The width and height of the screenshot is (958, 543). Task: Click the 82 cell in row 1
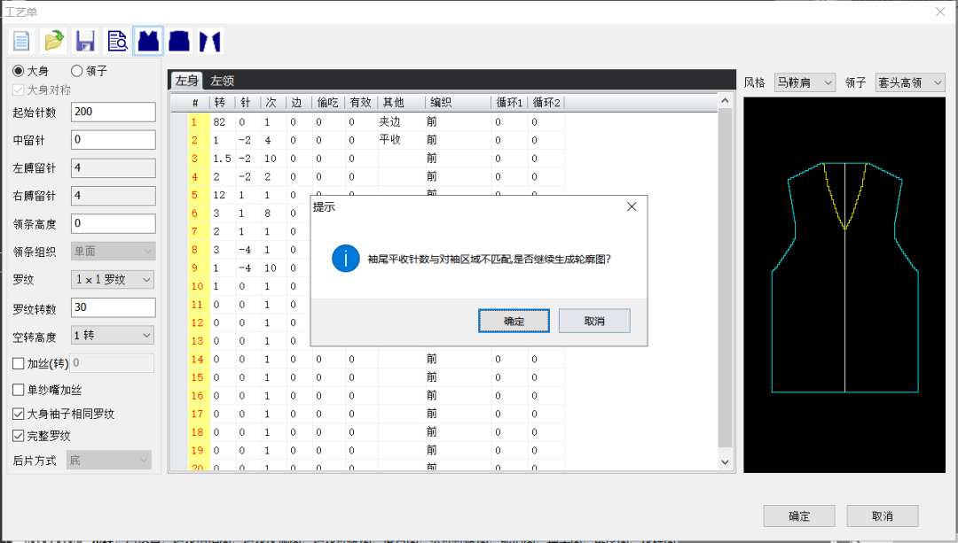tap(223, 122)
